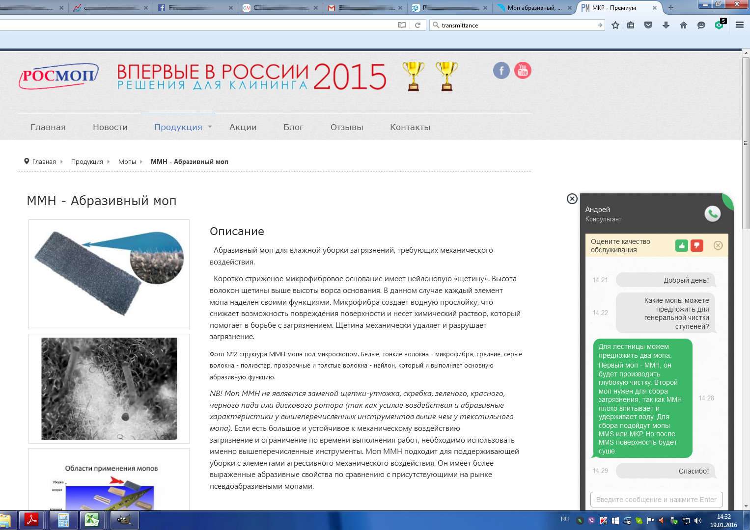
Task: Click the volume icon in system tray
Action: click(698, 521)
